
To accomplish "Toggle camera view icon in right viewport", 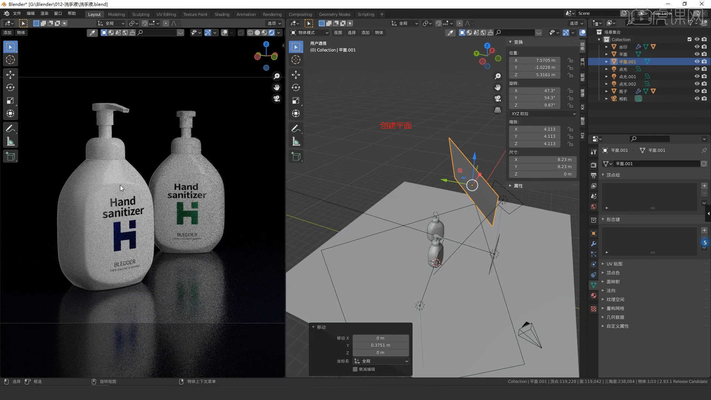I will click(x=498, y=99).
